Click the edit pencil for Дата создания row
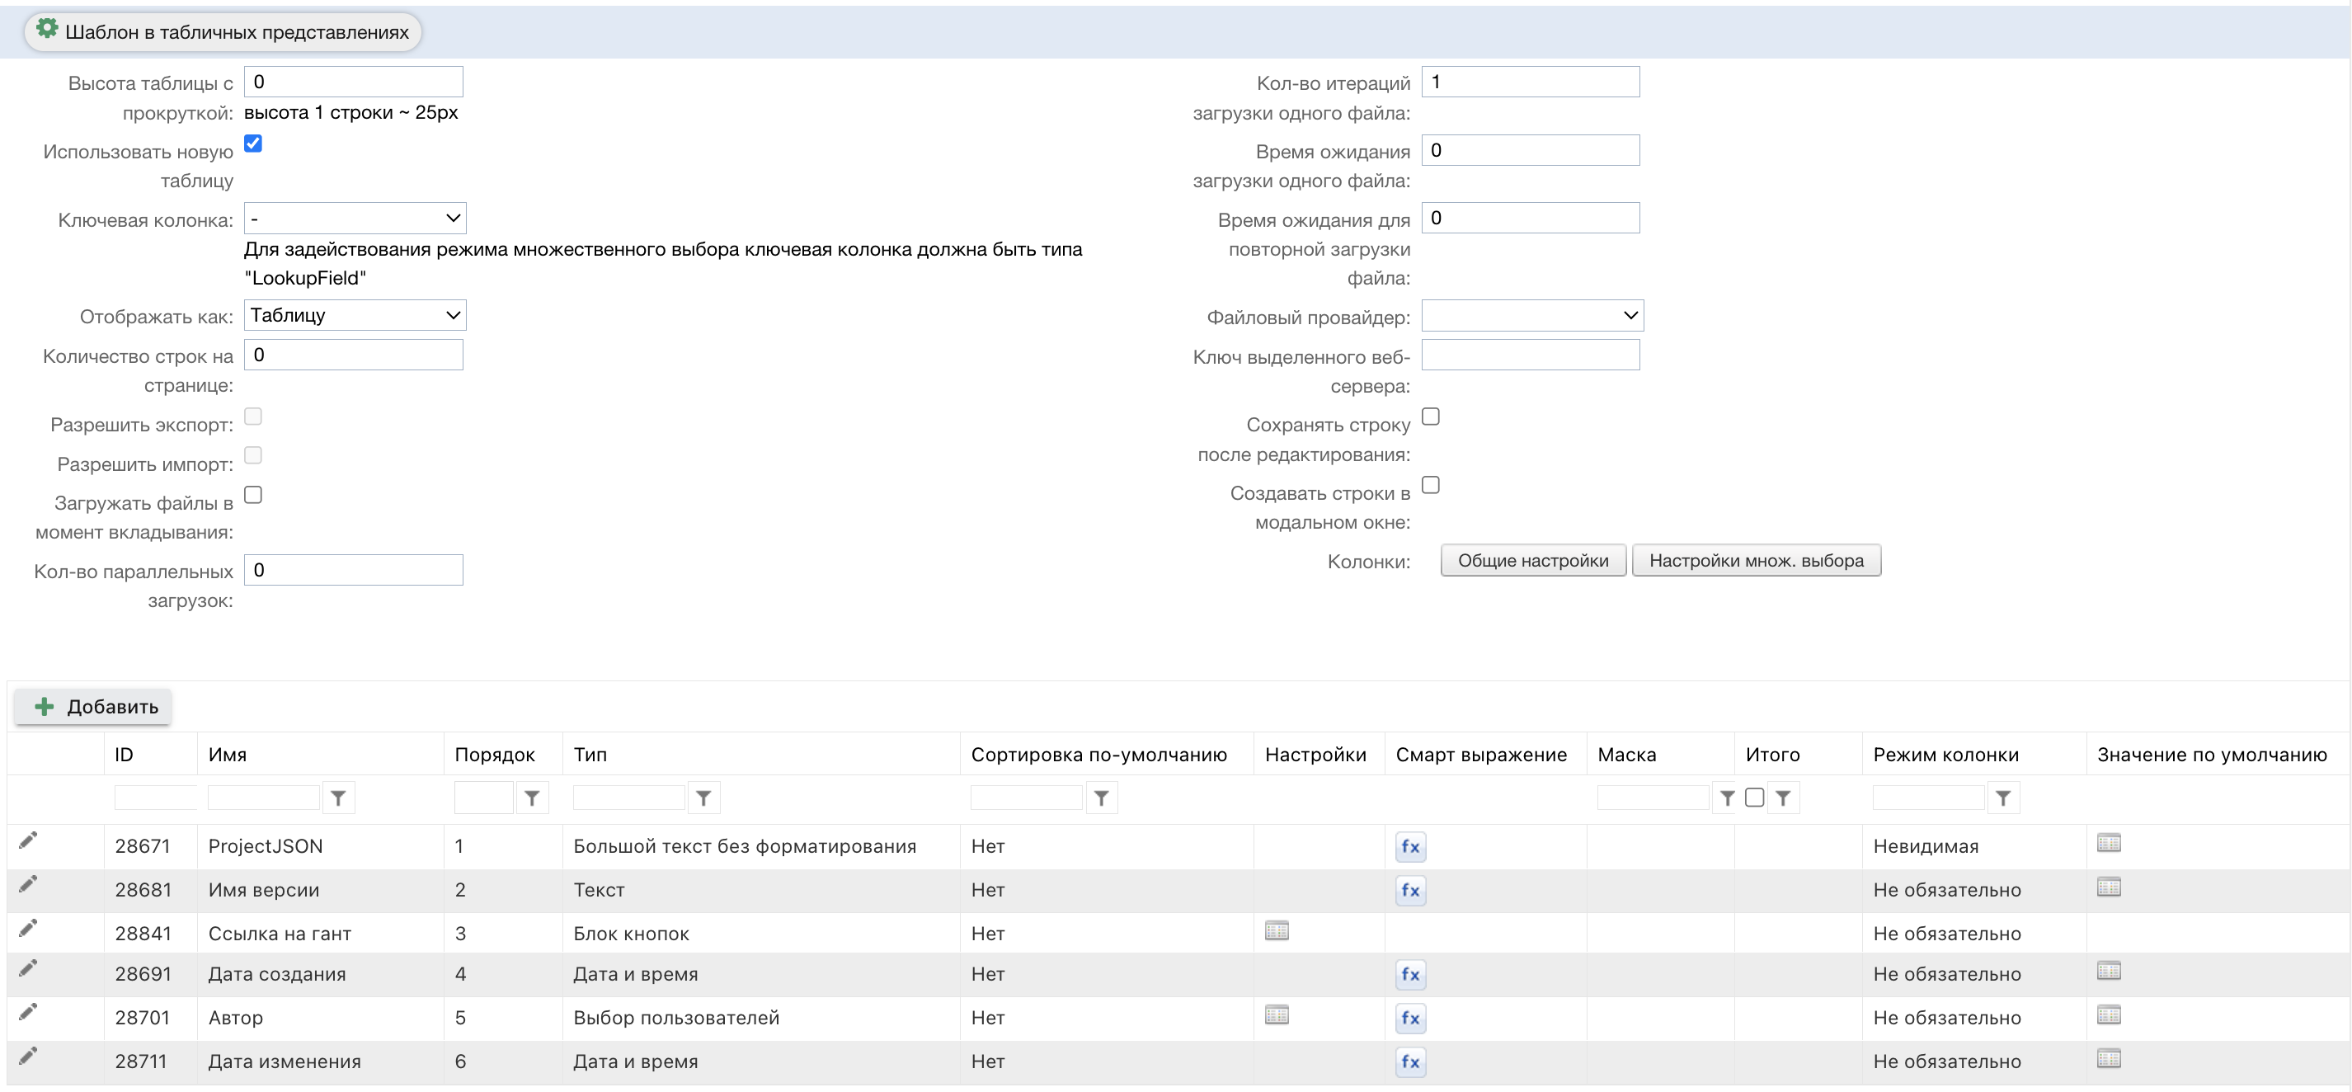The height and width of the screenshot is (1092, 2352). click(x=28, y=967)
